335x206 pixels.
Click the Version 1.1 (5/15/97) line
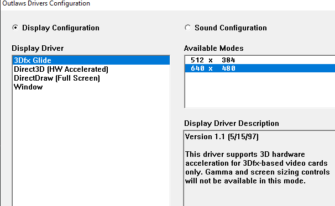point(222,136)
